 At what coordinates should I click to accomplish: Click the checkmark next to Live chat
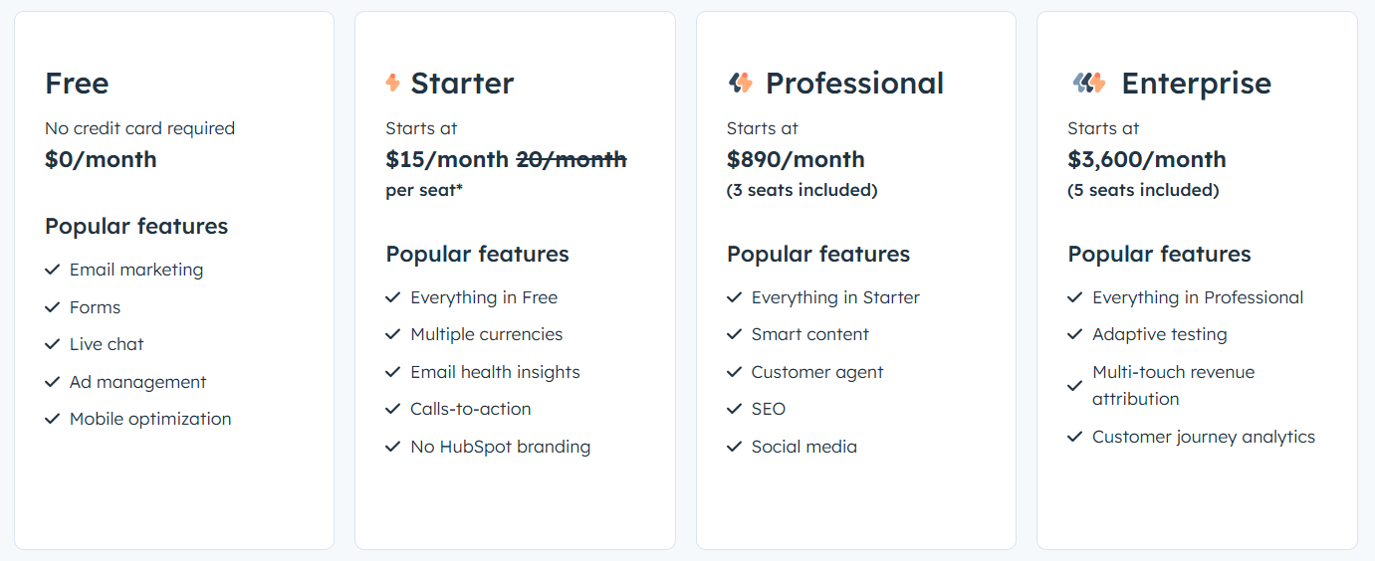click(x=53, y=344)
